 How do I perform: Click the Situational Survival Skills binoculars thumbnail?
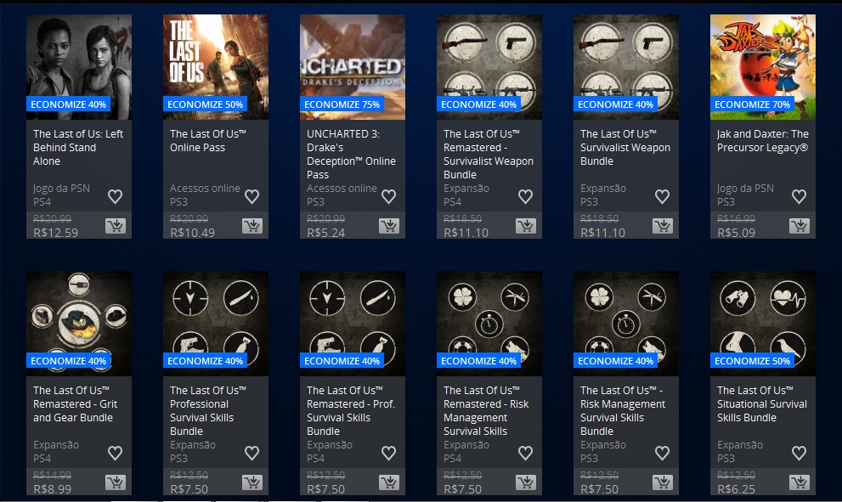click(762, 324)
